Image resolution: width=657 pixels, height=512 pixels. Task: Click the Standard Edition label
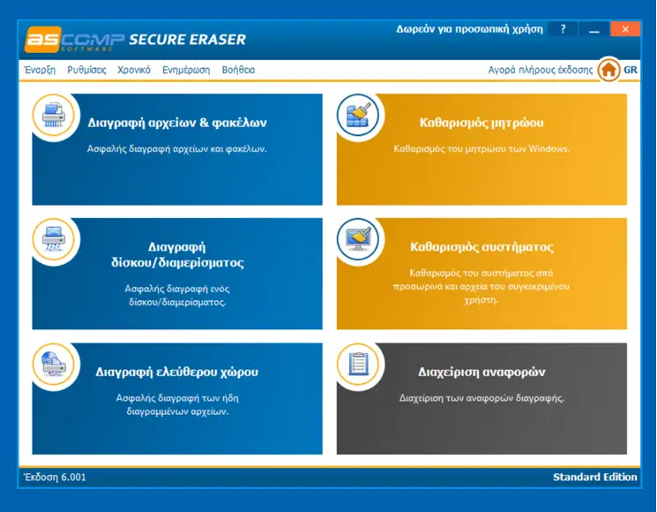pyautogui.click(x=594, y=477)
